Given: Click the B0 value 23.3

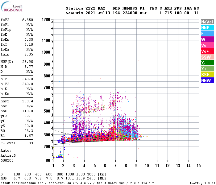Looking at the screenshot, I should [x=29, y=131].
